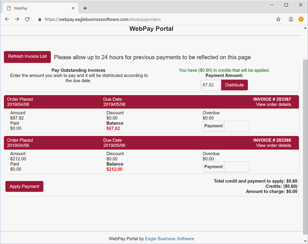Close the WebPay tab
This screenshot has height=244, width=308.
73,8
